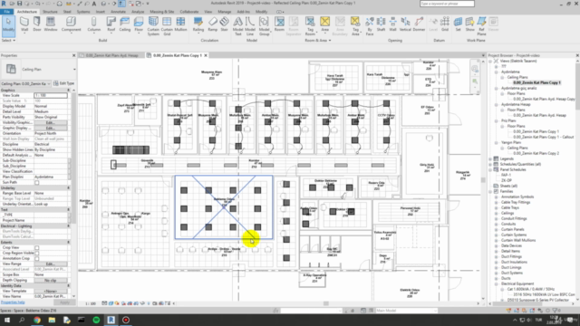Select the Curtain Grid tool

pyautogui.click(x=167, y=26)
